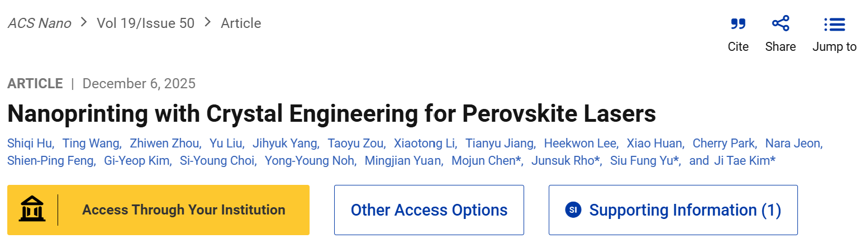Select author Ting Wang

point(91,144)
